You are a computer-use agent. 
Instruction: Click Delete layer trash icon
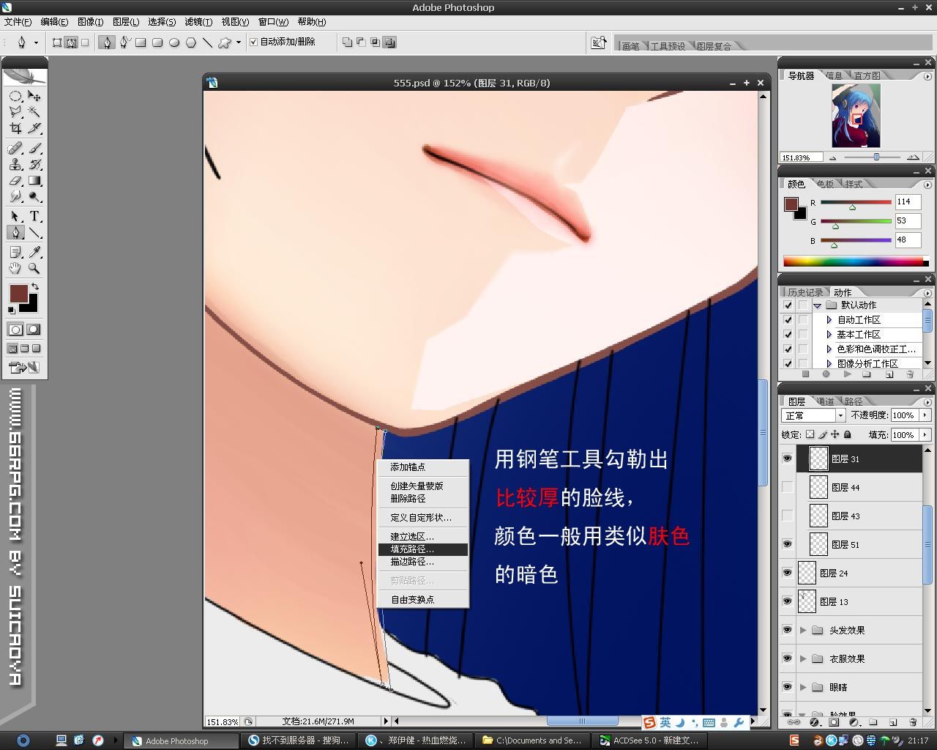click(x=913, y=722)
